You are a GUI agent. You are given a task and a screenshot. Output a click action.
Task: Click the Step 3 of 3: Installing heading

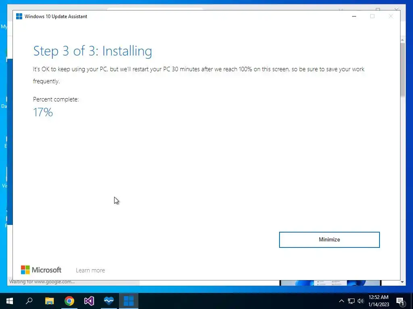(x=92, y=51)
